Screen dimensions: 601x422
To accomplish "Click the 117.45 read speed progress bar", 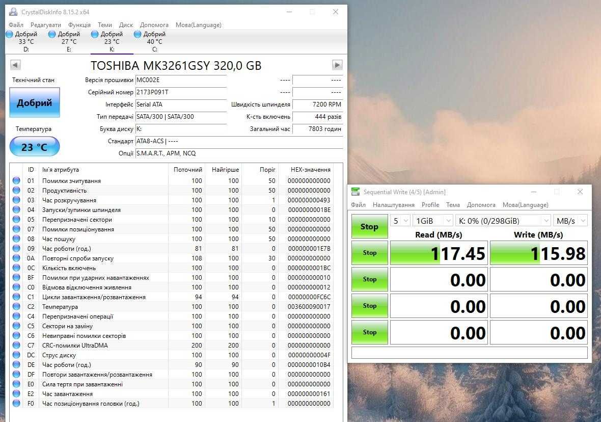I will pyautogui.click(x=439, y=253).
